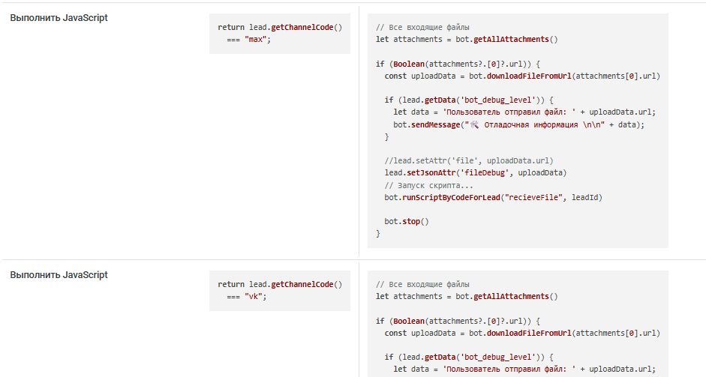Click downloadFileFromUrl in the max-channel script
This screenshot has width=706, height=377.
pos(529,76)
